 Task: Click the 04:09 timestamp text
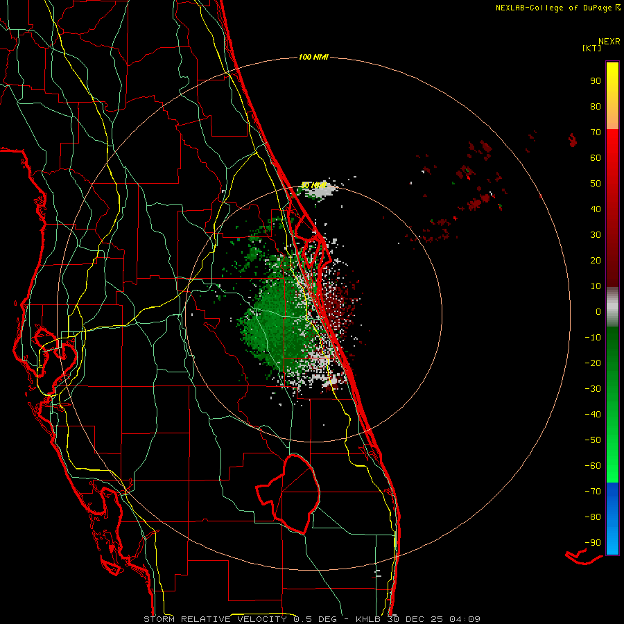pyautogui.click(x=465, y=619)
